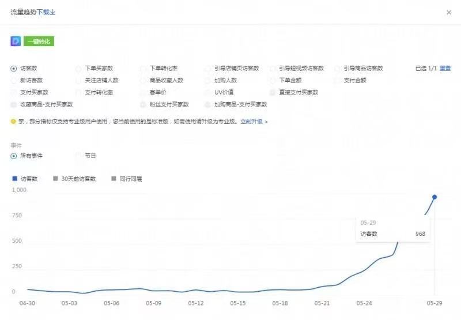
Task: Click the 05-29 data point on chart
Action: tap(434, 197)
